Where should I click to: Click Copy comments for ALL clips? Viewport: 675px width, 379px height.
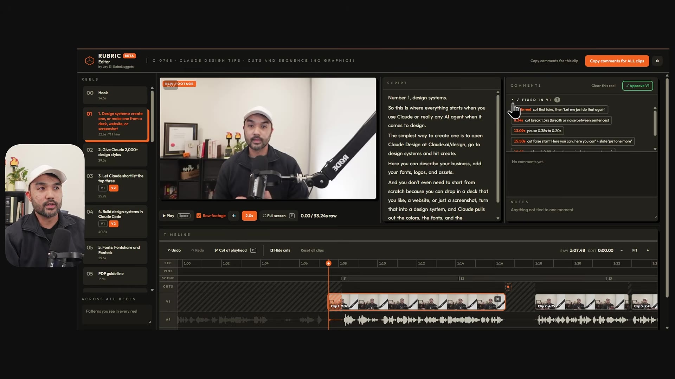pyautogui.click(x=617, y=61)
